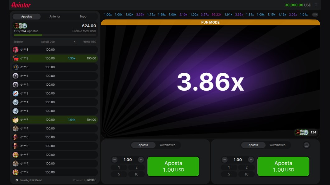Click the 1.99x multiplier in the history bar
This screenshot has height=185, width=330.
pyautogui.click(x=162, y=15)
